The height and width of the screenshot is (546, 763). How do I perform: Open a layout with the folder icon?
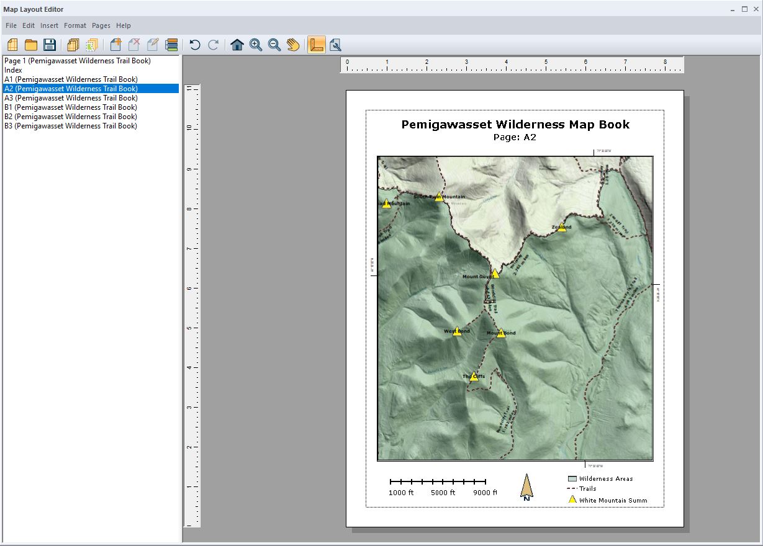click(x=31, y=45)
